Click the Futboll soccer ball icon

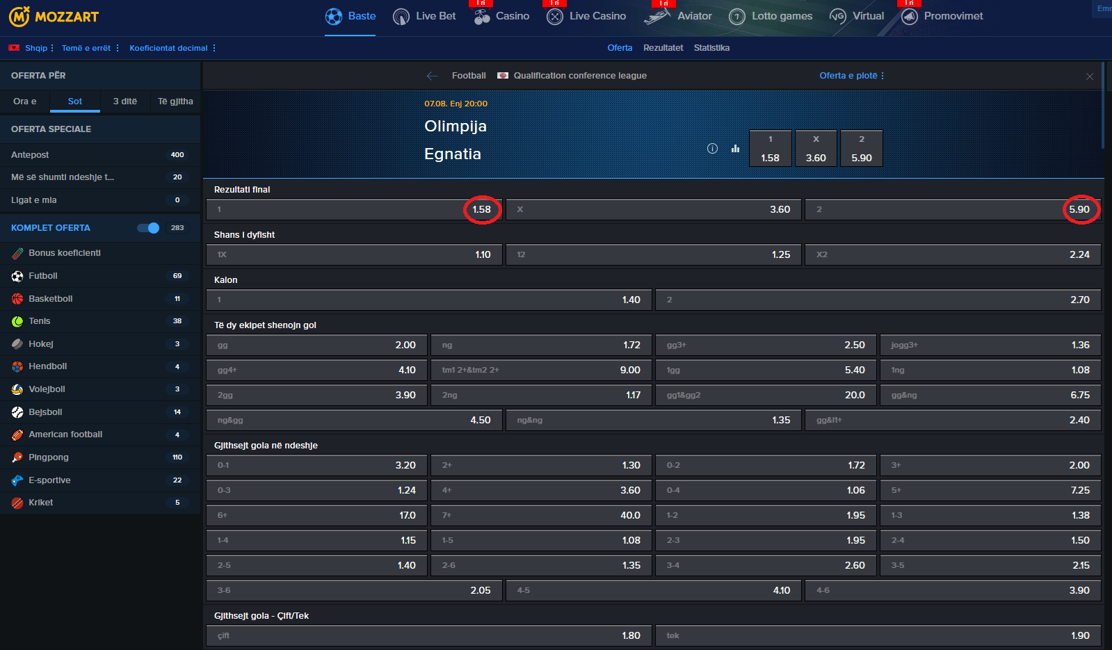pos(17,276)
